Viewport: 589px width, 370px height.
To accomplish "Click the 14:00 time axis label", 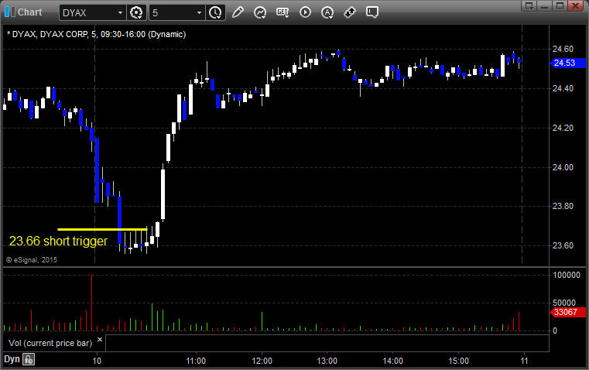I will [392, 361].
